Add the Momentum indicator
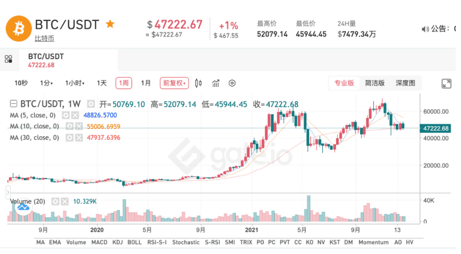Viewport: 461px width, 254px height. tap(373, 243)
